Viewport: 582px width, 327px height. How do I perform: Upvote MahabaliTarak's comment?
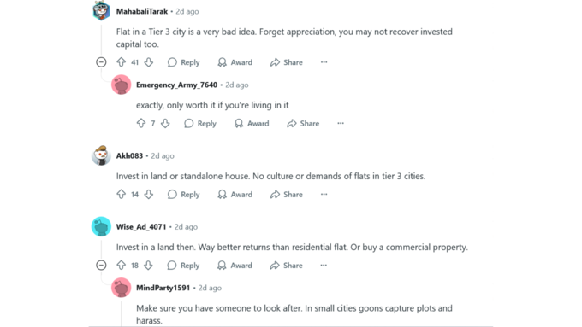click(x=121, y=62)
